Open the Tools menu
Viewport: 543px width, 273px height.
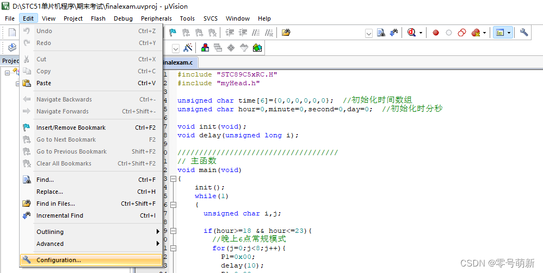point(187,18)
